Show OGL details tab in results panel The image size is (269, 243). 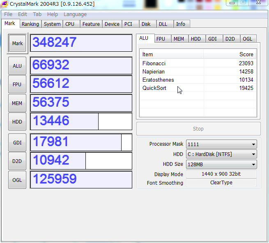tap(248, 39)
